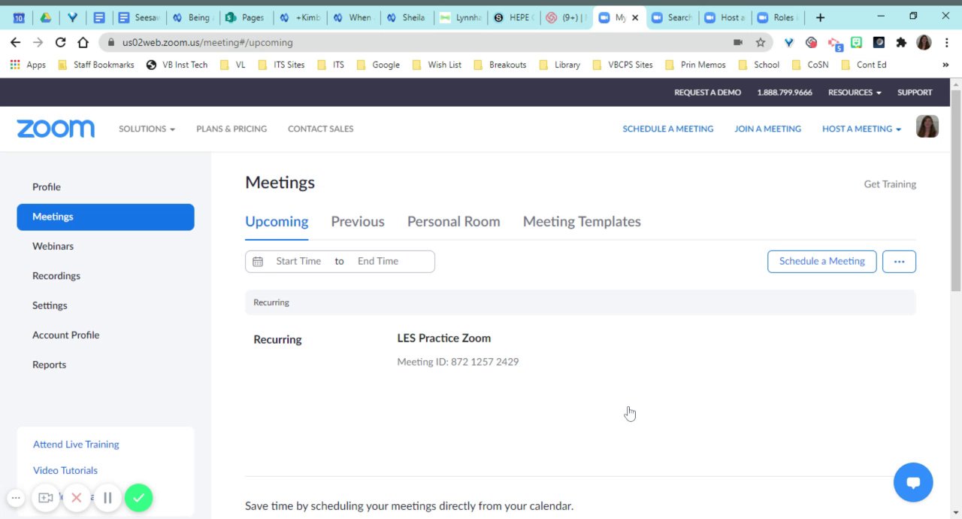Screen dimensions: 962x519
Task: Click the calendar icon in date range
Action: coord(258,262)
